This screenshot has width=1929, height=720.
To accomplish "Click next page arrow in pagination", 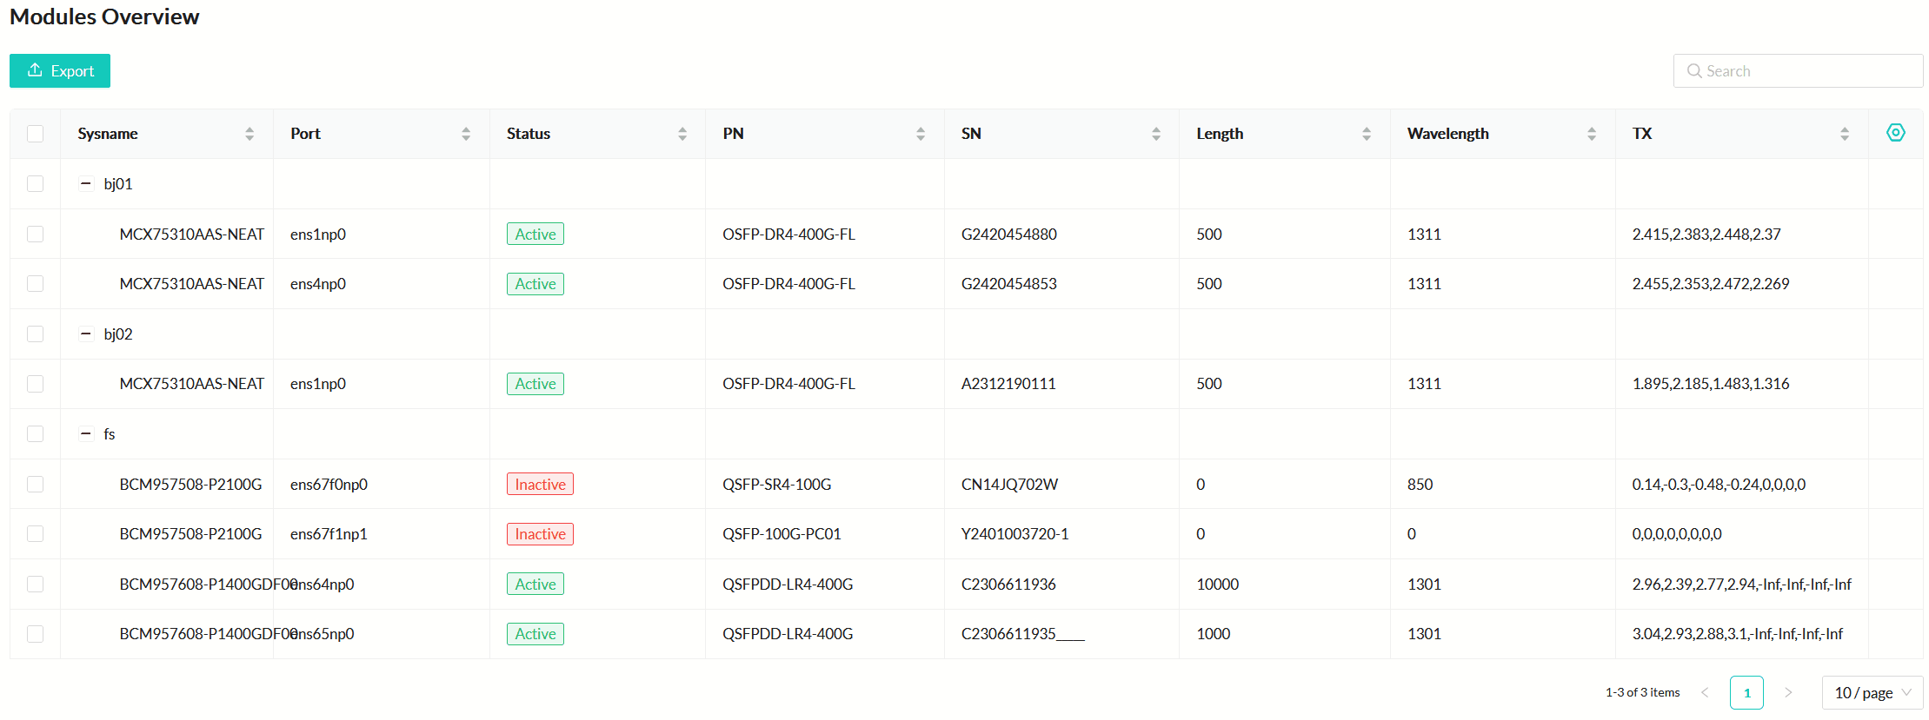I will point(1788,692).
